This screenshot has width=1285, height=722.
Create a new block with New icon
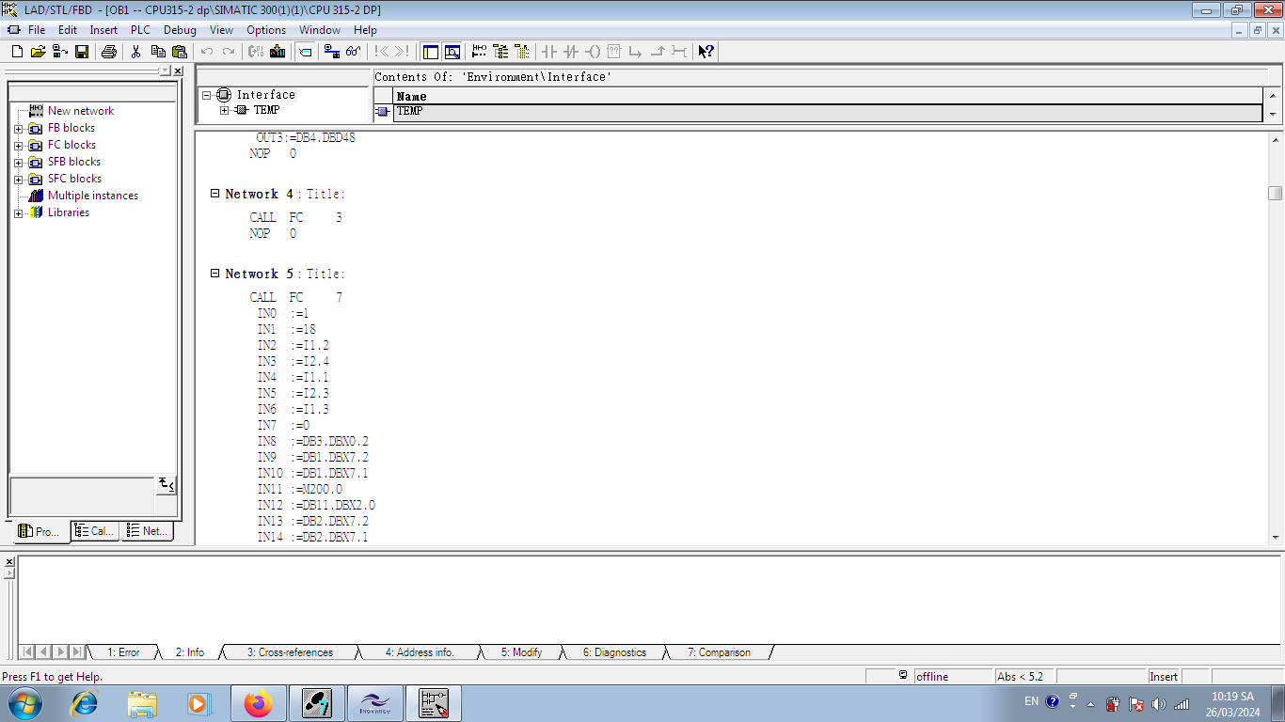[16, 52]
